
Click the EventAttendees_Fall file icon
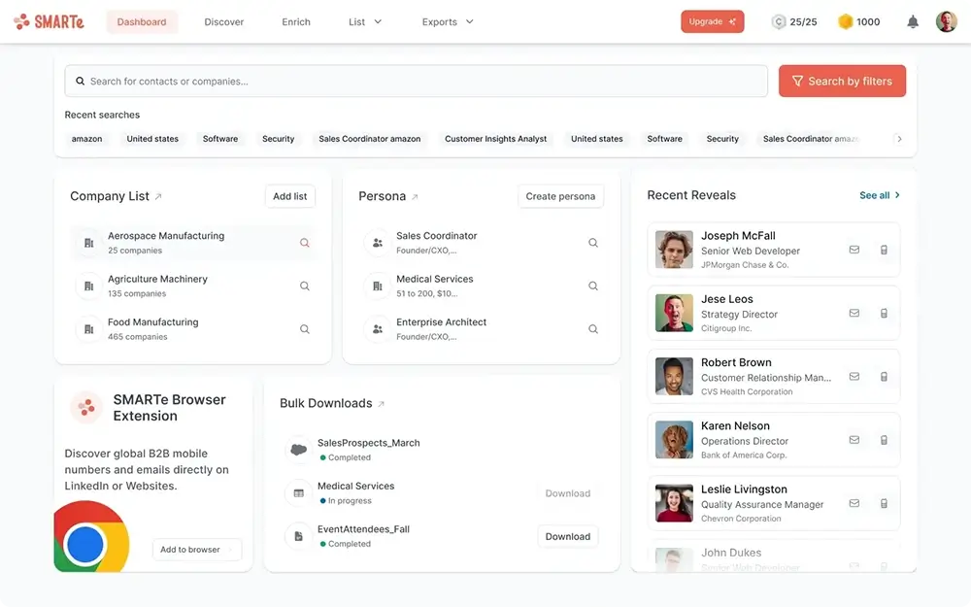298,536
